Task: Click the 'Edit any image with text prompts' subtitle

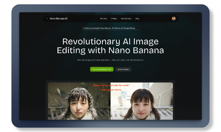Action: tap(110, 60)
